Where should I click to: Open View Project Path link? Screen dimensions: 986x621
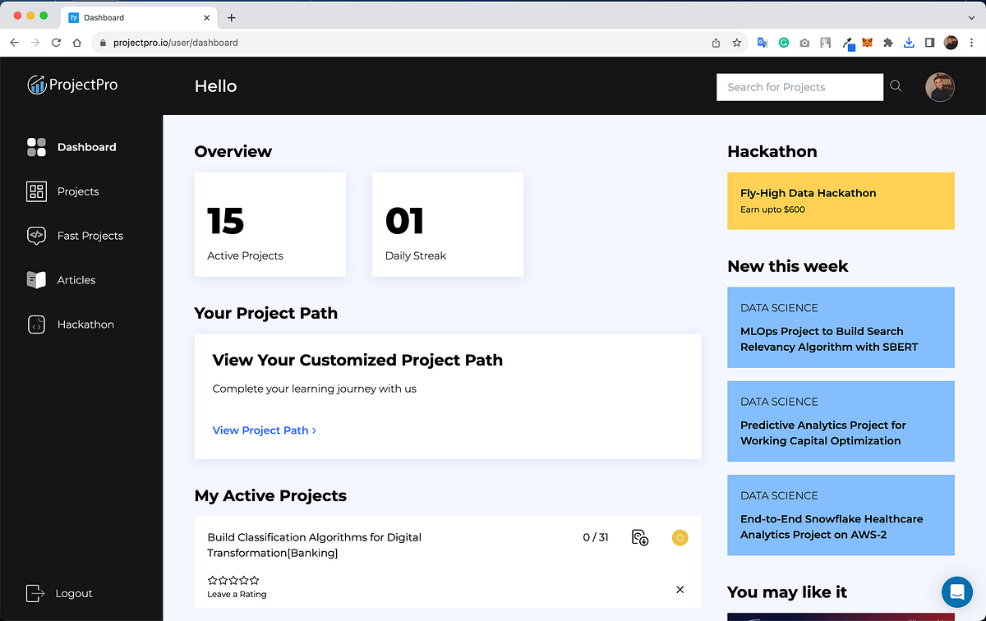point(260,430)
